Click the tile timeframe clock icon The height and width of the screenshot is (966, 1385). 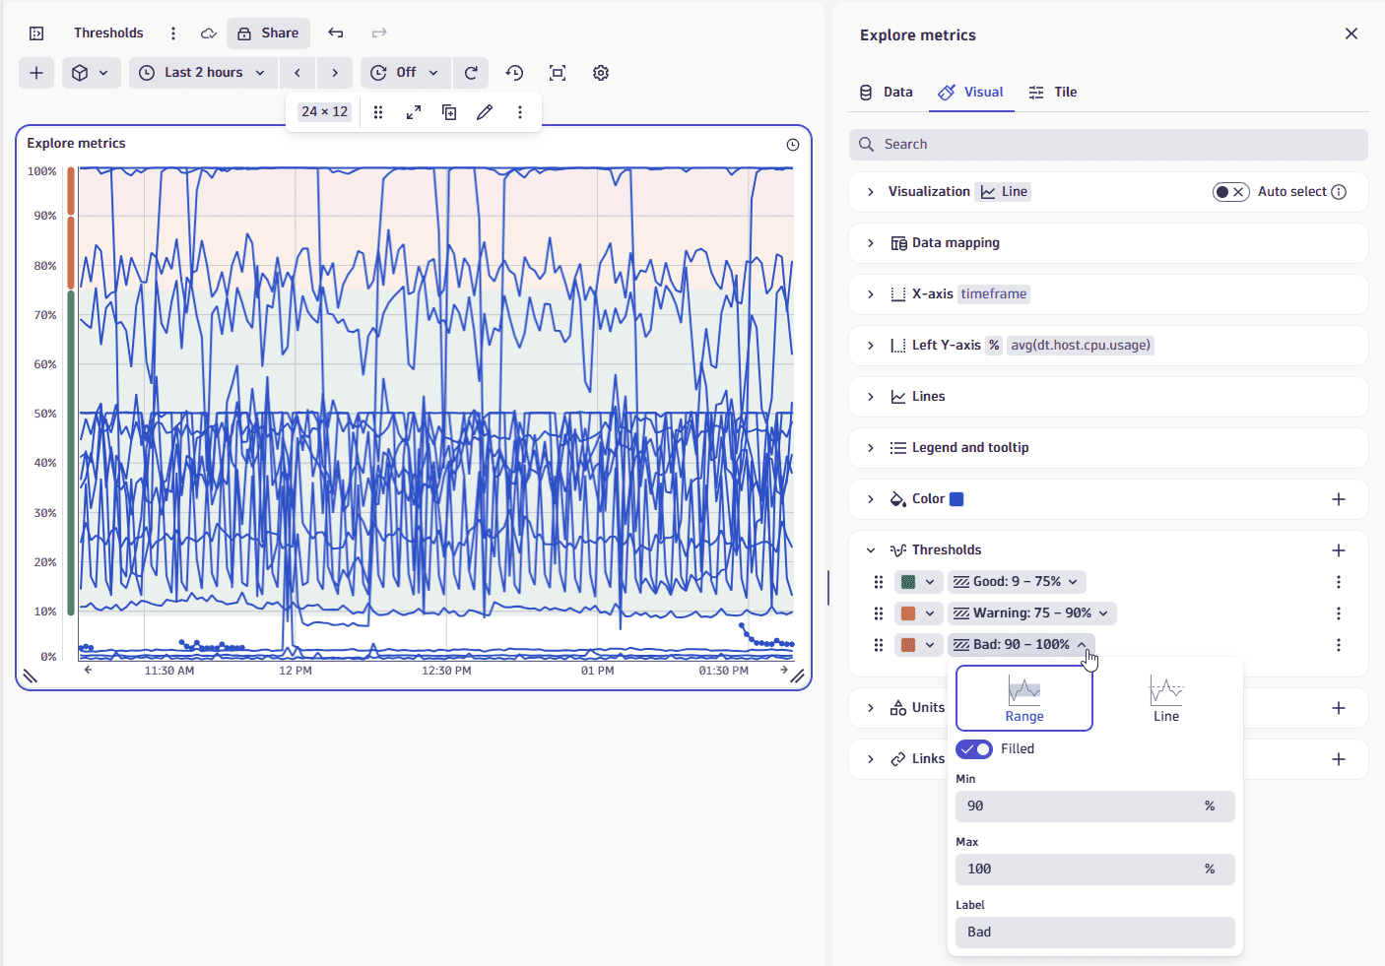[793, 145]
